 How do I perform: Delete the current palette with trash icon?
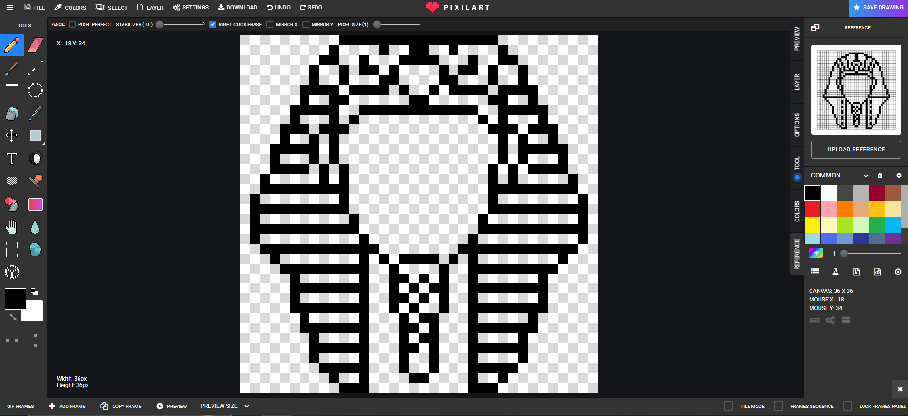pyautogui.click(x=880, y=176)
